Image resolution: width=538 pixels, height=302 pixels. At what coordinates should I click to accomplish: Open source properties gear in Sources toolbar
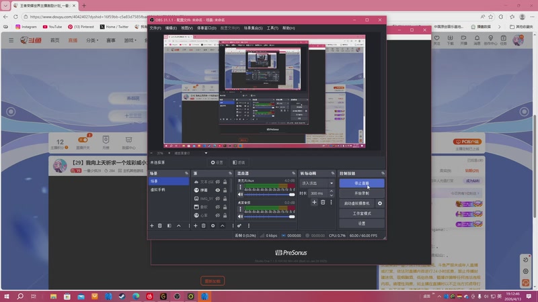click(x=213, y=225)
